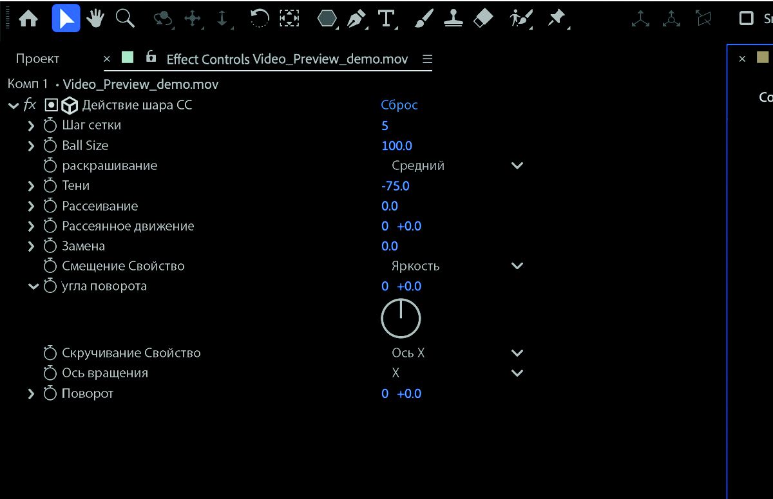Select the Pan camera tool
773x499 pixels.
[193, 19]
